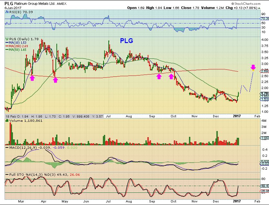Click the -0.059 MACD signal value
269x205 pixels.
tap(58, 147)
